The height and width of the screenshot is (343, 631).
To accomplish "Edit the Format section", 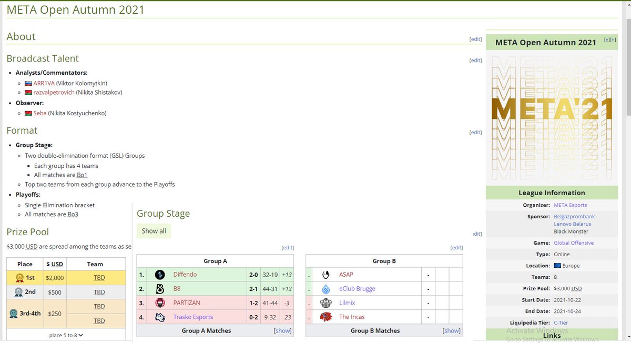I will pos(475,132).
